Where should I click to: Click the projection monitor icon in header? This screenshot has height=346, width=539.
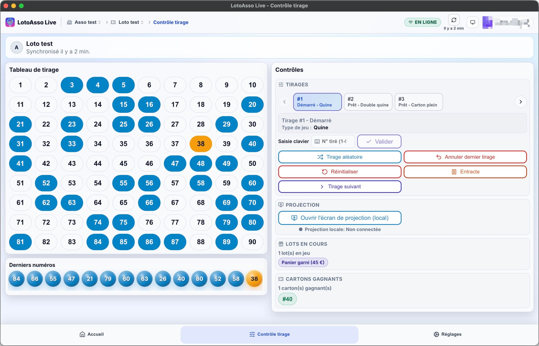pos(472,22)
